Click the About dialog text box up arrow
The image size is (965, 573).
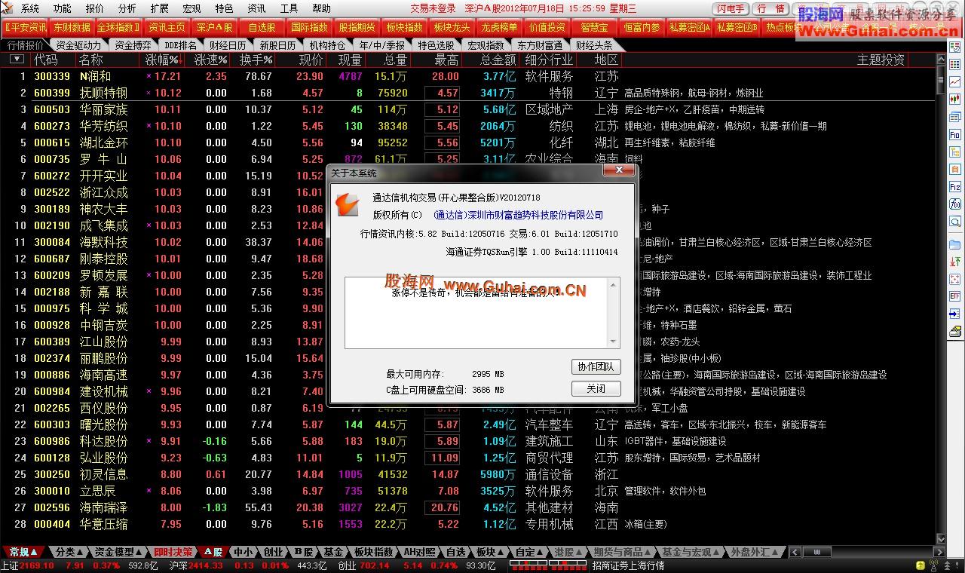click(x=614, y=284)
